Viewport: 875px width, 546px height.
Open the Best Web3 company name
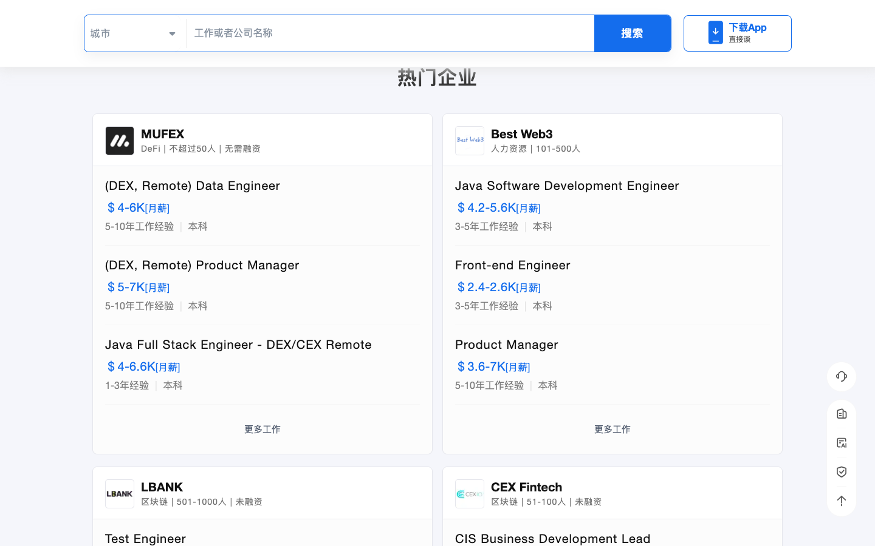coord(522,134)
